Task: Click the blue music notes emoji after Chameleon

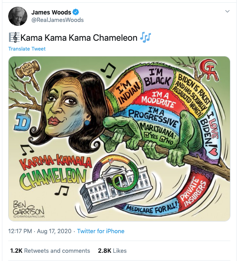Action: (x=145, y=37)
